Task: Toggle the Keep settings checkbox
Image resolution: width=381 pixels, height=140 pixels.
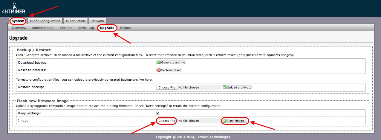Action: [158, 113]
